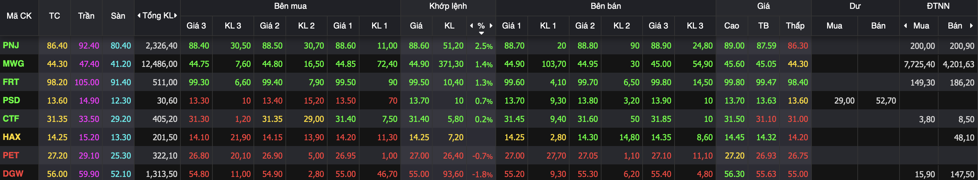Click the Tổng KL column header
978x180 pixels.
coord(157,16)
